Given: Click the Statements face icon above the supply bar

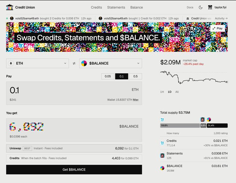Looking at the screenshot, I should point(203,119).
